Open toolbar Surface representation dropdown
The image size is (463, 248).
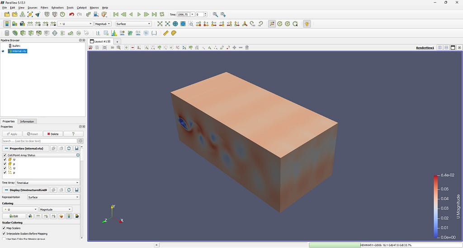click(x=133, y=24)
